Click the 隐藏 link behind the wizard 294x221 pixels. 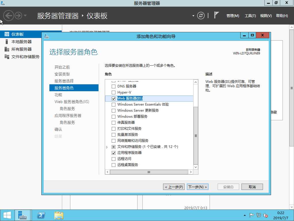(274, 112)
